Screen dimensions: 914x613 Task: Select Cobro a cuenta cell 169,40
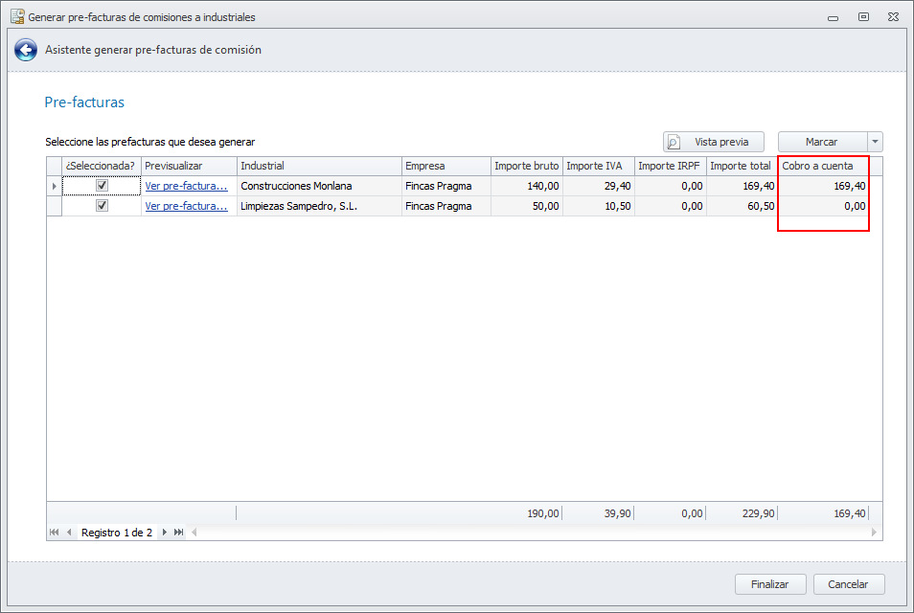[823, 186]
